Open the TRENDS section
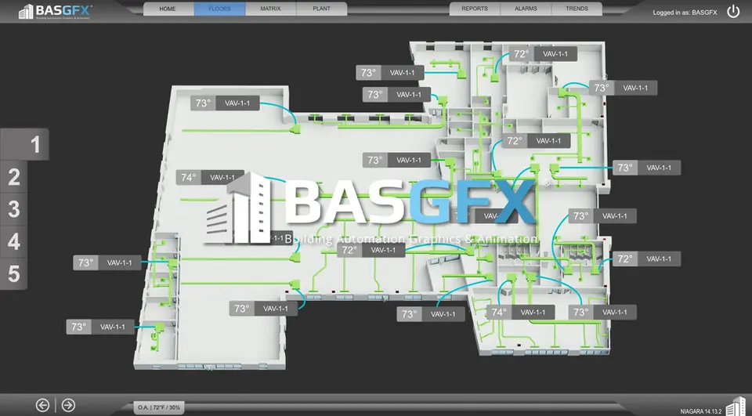 (x=577, y=9)
